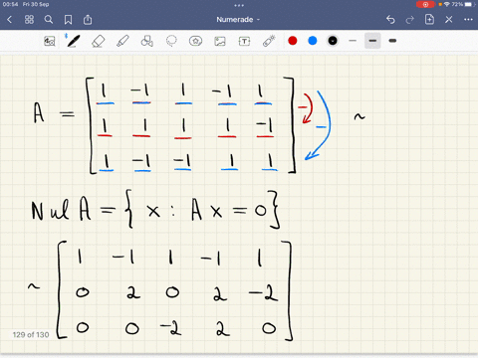Go back with the left chevron
Viewport: 478px width, 358px height.
(x=9, y=20)
